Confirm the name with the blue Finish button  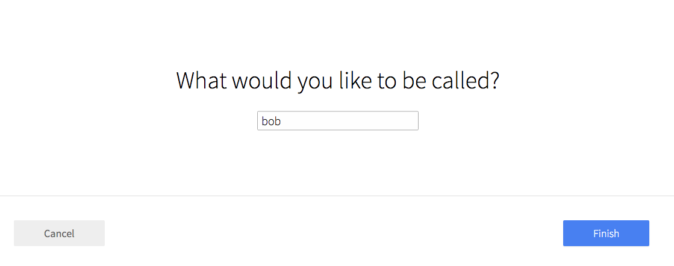click(x=606, y=234)
